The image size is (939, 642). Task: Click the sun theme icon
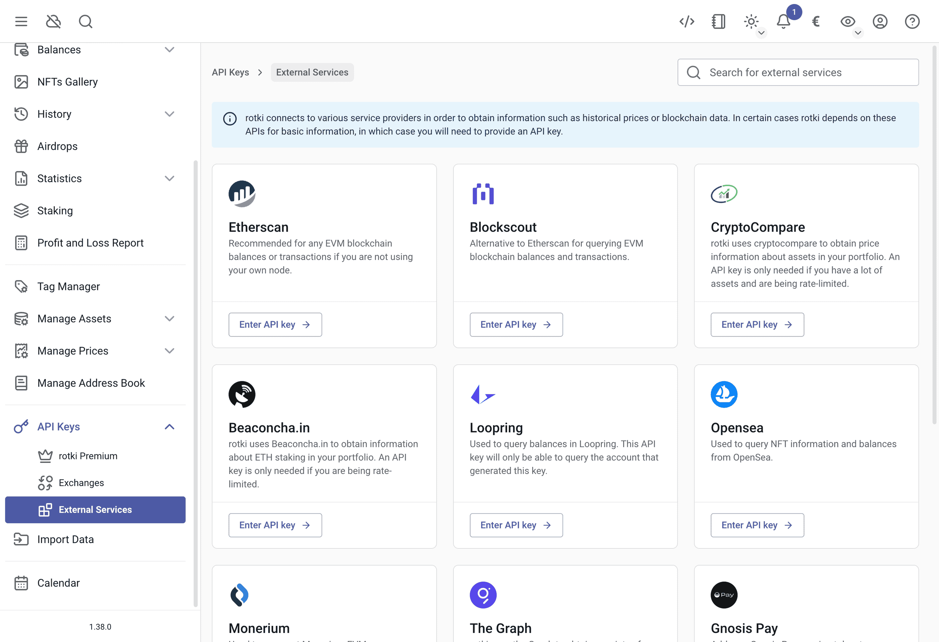751,21
